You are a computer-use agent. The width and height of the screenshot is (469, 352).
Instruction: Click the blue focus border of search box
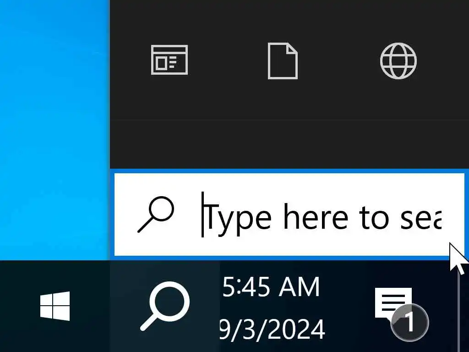coord(289,171)
